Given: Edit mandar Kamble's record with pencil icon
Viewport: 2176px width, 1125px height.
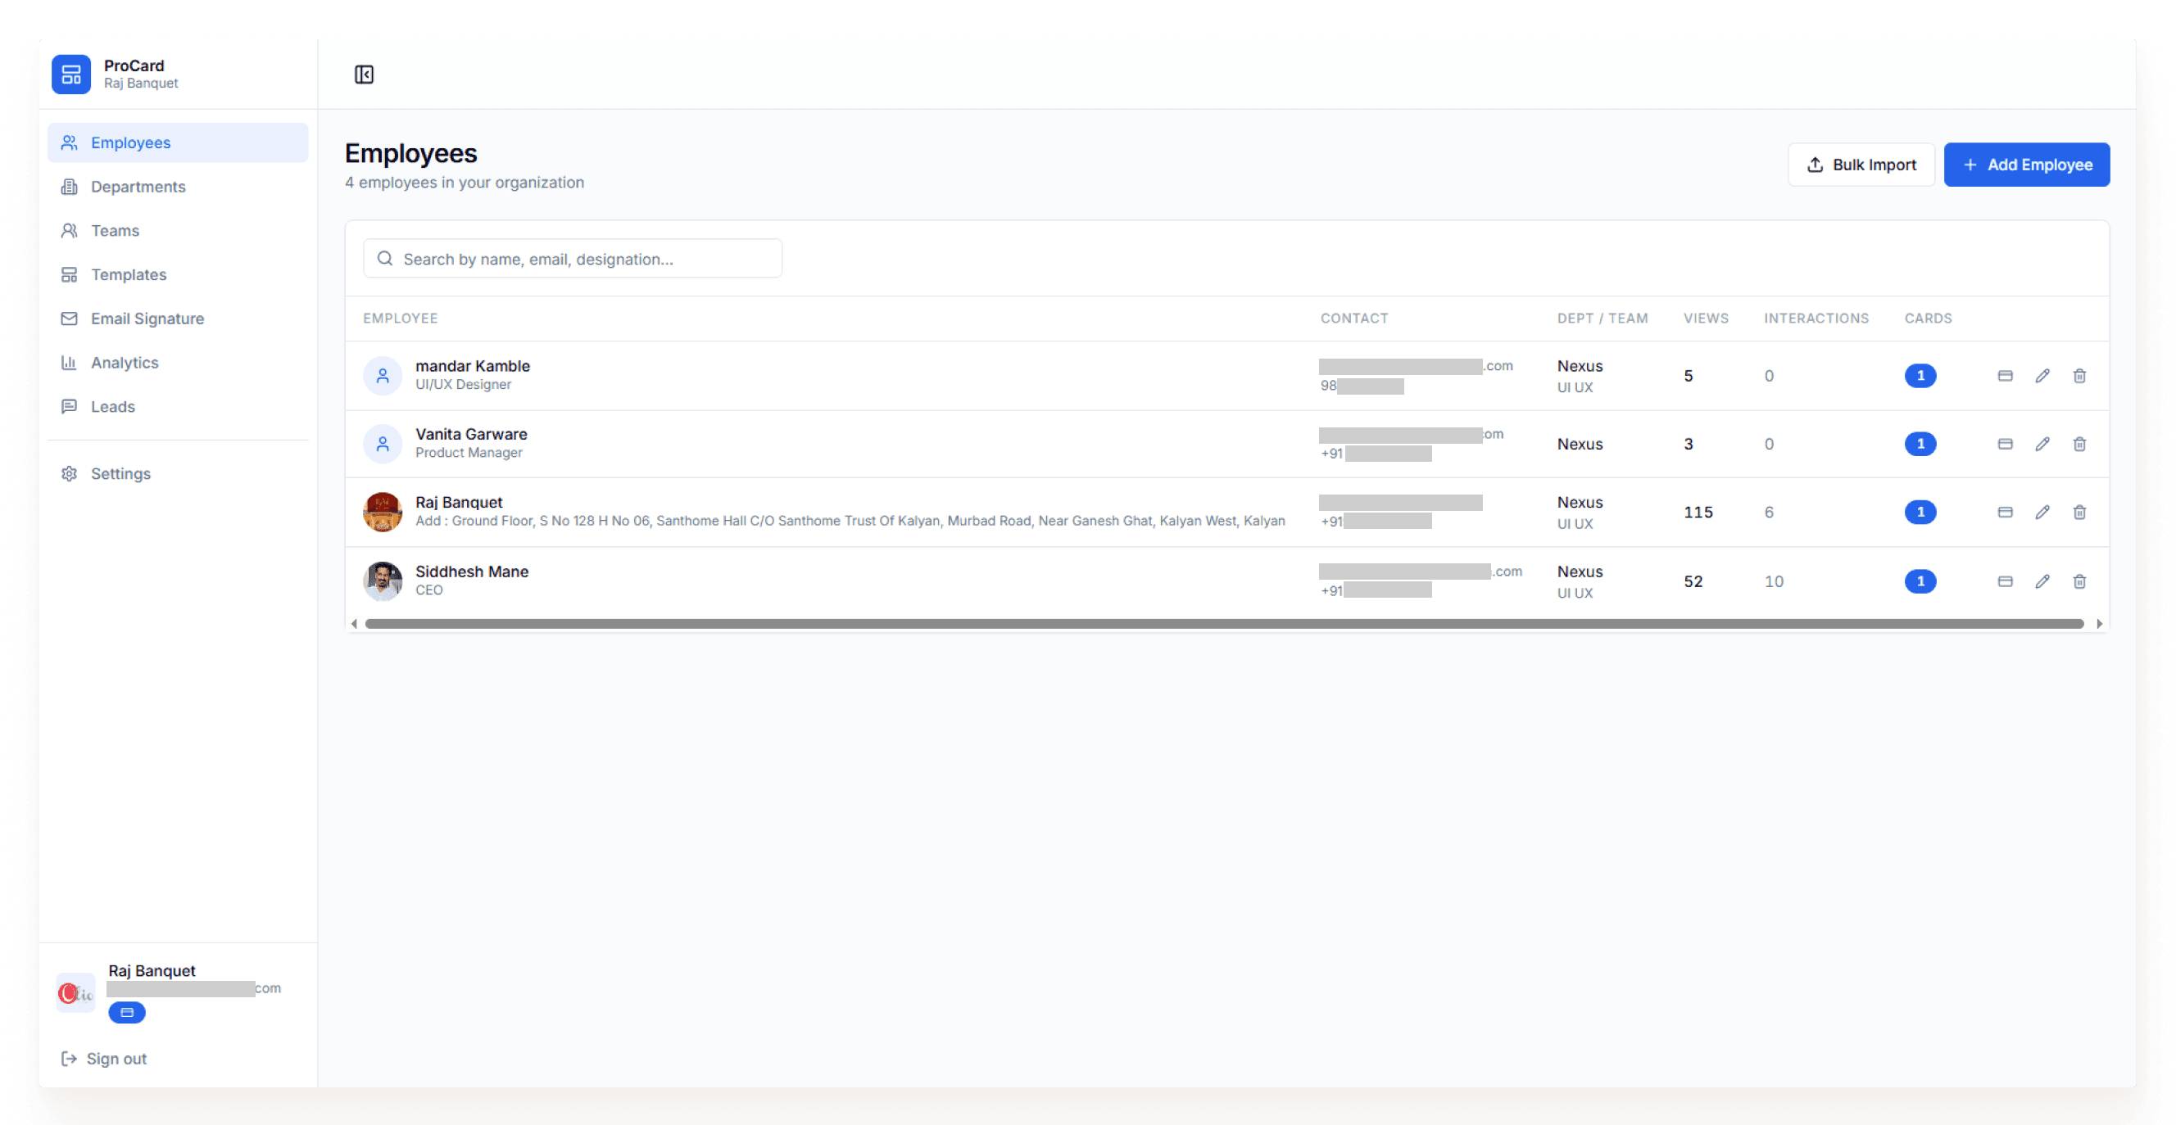Looking at the screenshot, I should [x=2042, y=376].
